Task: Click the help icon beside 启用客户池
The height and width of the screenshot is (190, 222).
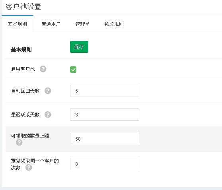Action: pyautogui.click(x=43, y=69)
